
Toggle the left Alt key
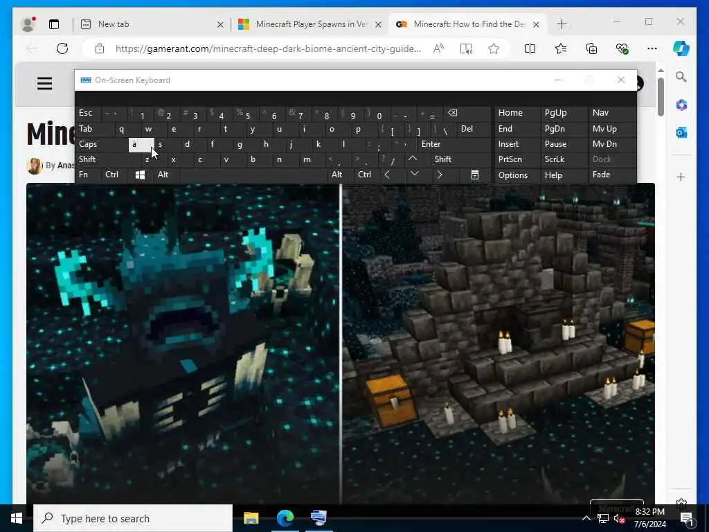tap(166, 175)
